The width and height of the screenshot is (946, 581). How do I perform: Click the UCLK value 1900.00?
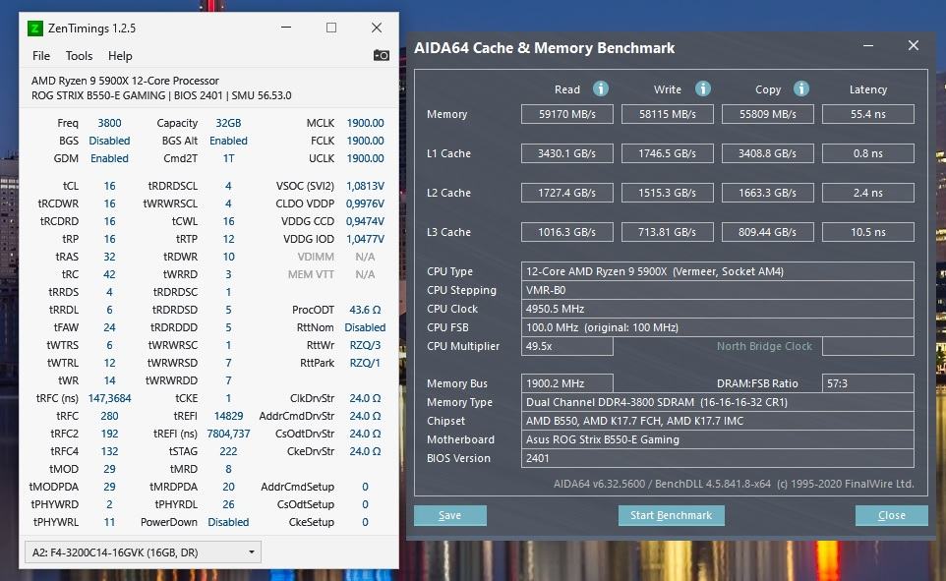point(365,158)
